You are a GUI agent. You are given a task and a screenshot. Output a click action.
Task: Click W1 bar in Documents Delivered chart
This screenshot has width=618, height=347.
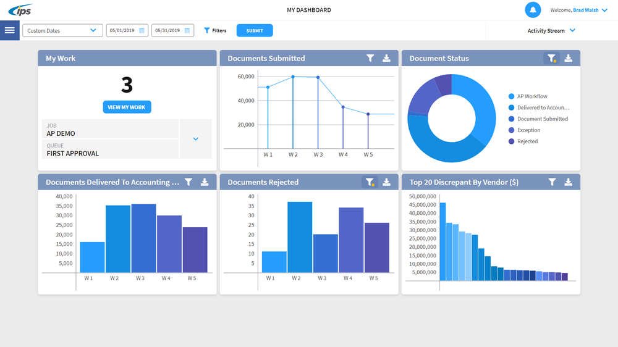[92, 257]
